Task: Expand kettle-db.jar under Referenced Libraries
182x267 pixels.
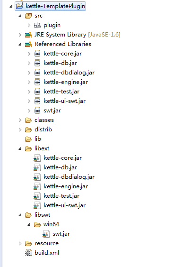Action: (x=29, y=64)
